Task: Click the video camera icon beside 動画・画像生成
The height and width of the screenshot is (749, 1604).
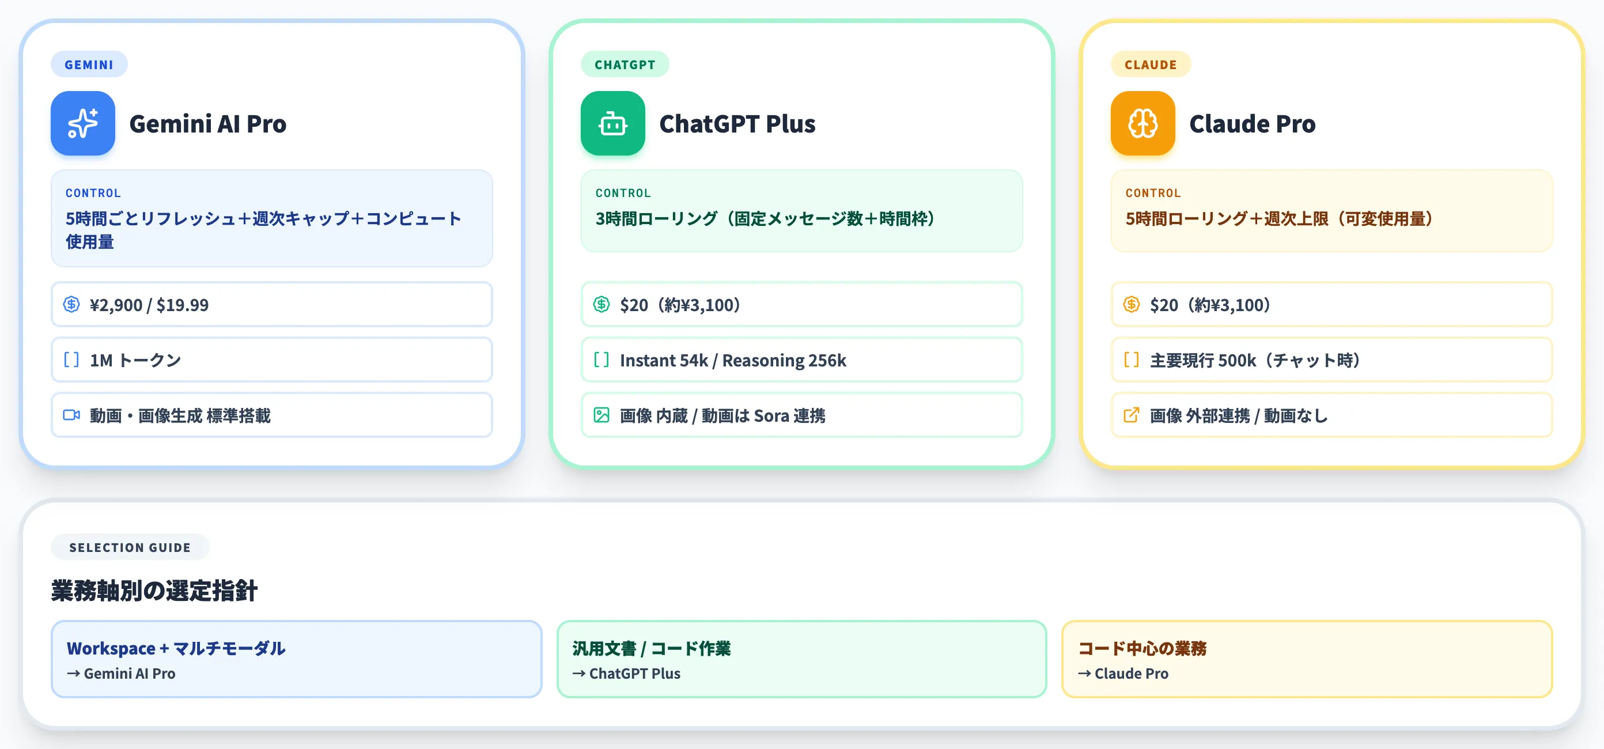Action: pyautogui.click(x=71, y=415)
